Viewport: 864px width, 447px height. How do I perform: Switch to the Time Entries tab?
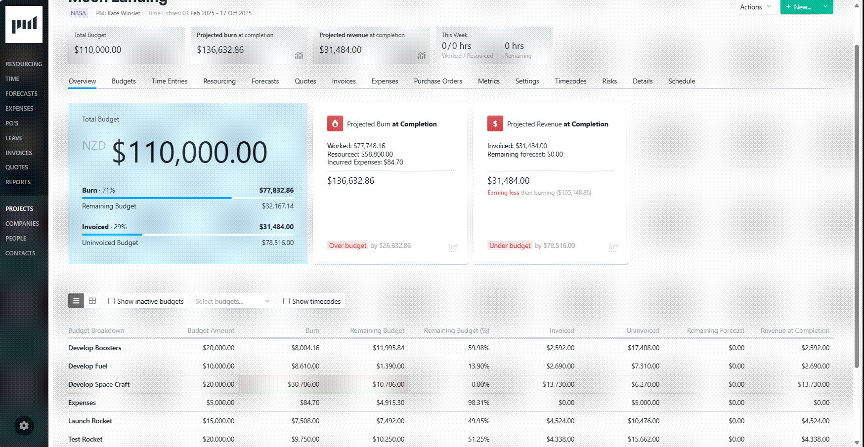coord(169,81)
